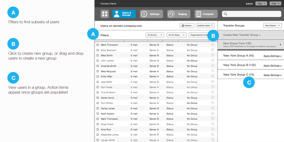
Task: Open the Help dropdown menu
Action: (275, 3)
